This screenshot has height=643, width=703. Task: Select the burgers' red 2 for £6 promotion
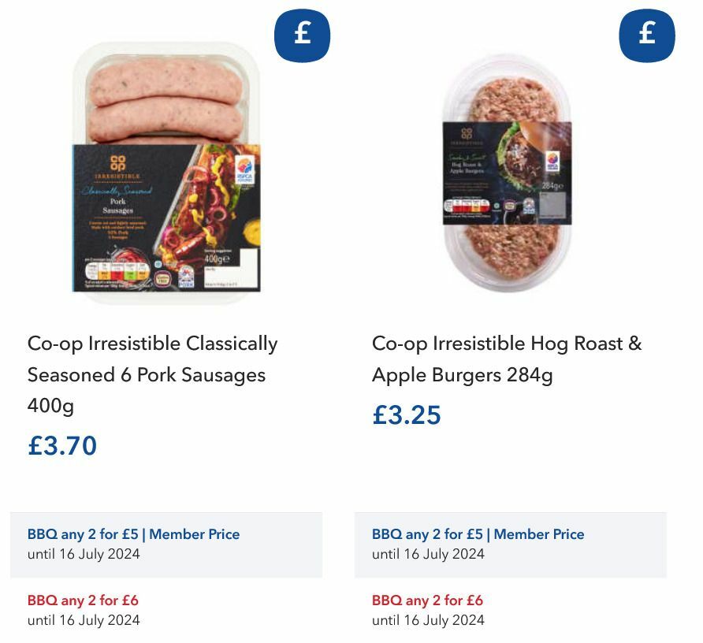click(x=428, y=600)
